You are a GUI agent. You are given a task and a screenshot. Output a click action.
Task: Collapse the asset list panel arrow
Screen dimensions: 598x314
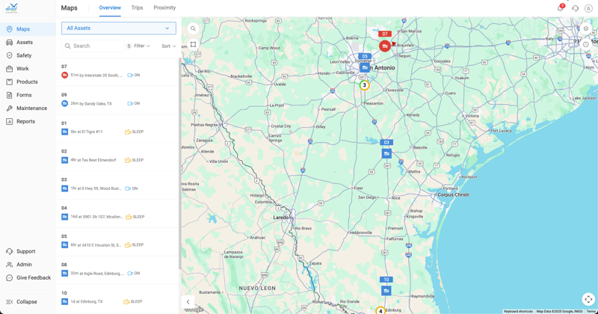pos(188,302)
